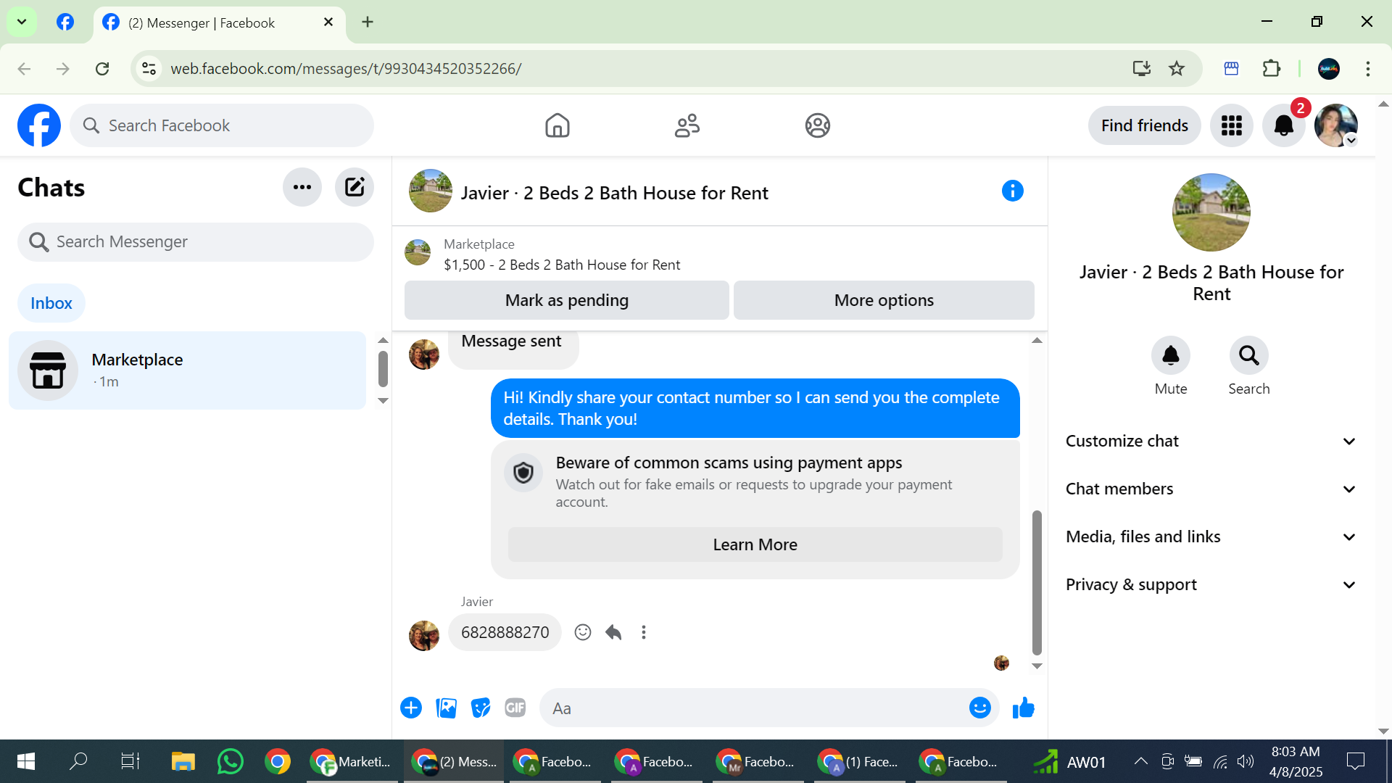Click Learn More about scams
Screen dimensions: 1392x783
point(755,544)
